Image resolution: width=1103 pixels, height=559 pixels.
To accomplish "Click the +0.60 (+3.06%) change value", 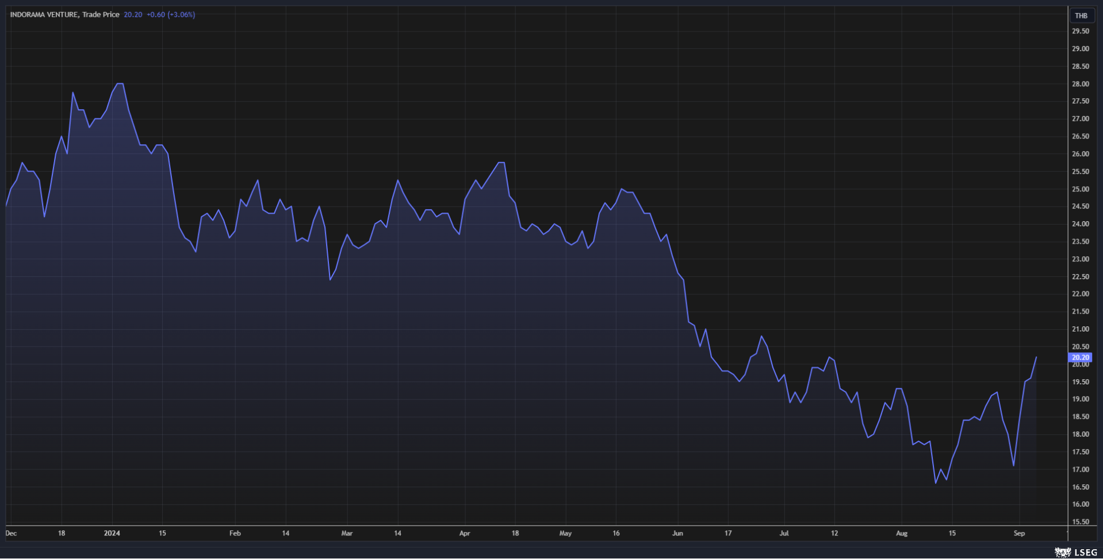I will (171, 15).
